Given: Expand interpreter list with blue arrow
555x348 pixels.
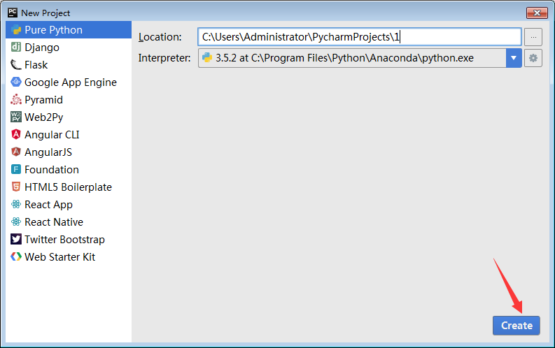Looking at the screenshot, I should coord(514,58).
